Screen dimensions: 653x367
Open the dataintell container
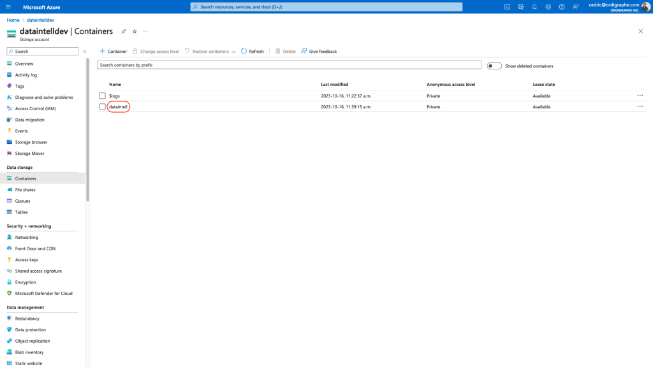tap(118, 107)
